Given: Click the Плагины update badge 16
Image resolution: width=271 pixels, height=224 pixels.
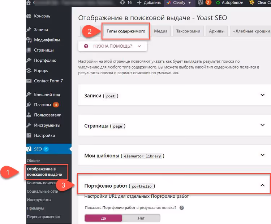Looking at the screenshot, I should pyautogui.click(x=56, y=105).
